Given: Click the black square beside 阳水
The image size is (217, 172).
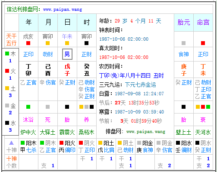Looking at the screenshot, I should tap(178, 143).
